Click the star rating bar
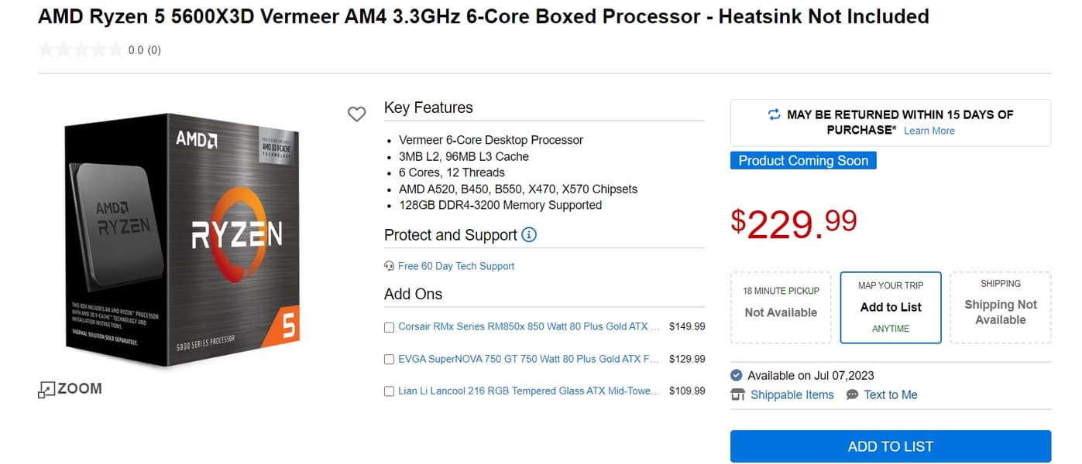Image resolution: width=1082 pixels, height=464 pixels. pyautogui.click(x=80, y=50)
